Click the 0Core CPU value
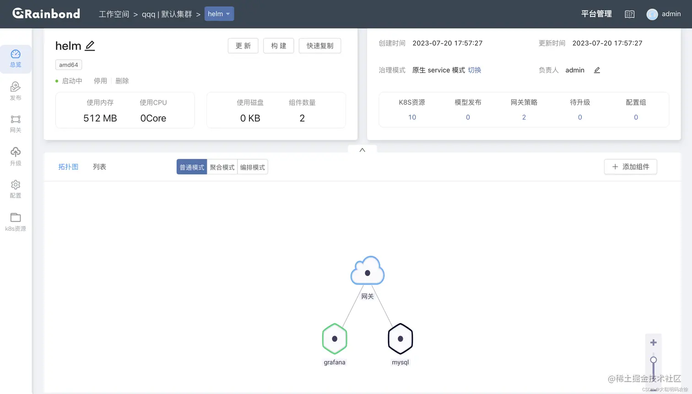This screenshot has width=692, height=394. 153,118
